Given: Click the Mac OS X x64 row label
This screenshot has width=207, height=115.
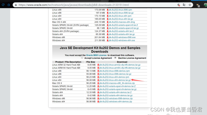Looking at the screenshot, I should tap(59, 22).
